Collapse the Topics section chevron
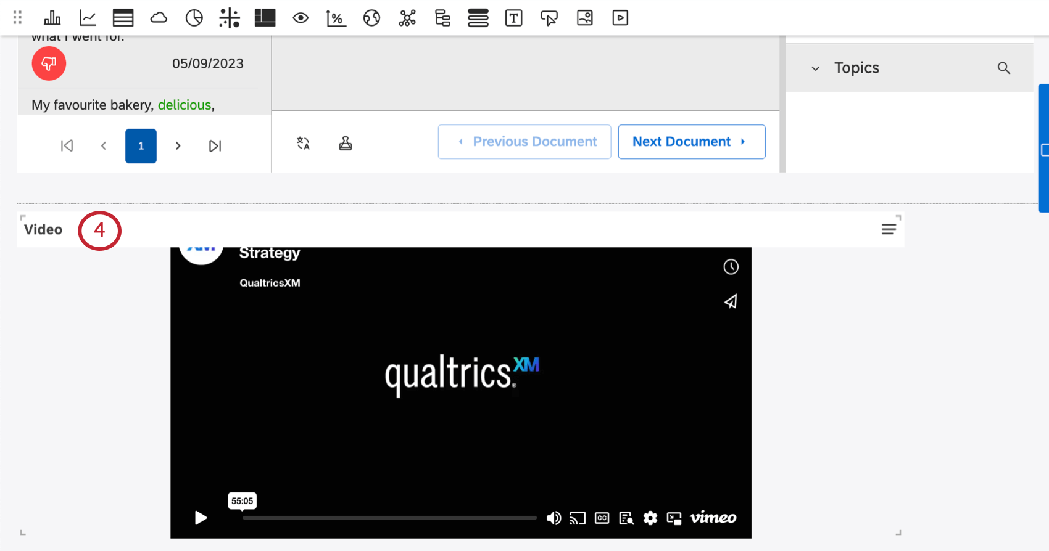The image size is (1049, 551). click(815, 68)
